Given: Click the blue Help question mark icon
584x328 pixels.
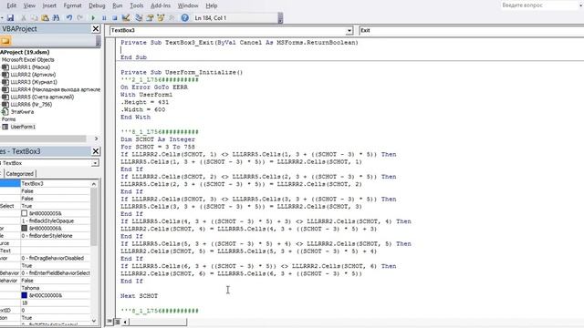Looking at the screenshot, I should pyautogui.click(x=184, y=18).
